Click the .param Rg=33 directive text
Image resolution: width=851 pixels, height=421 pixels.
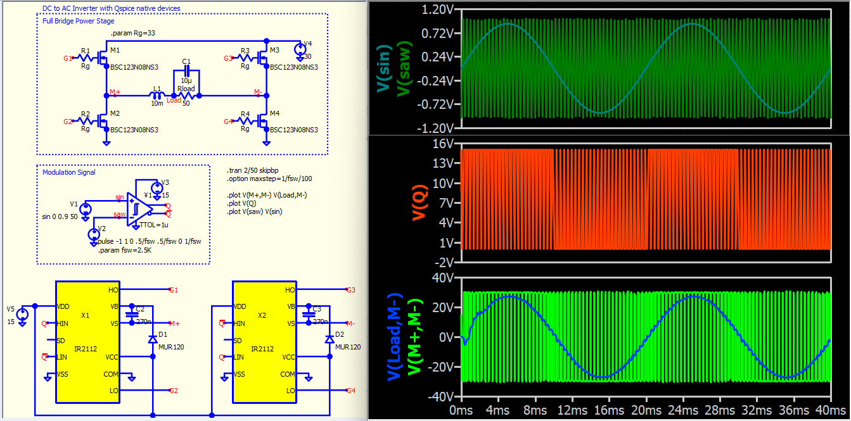point(133,32)
